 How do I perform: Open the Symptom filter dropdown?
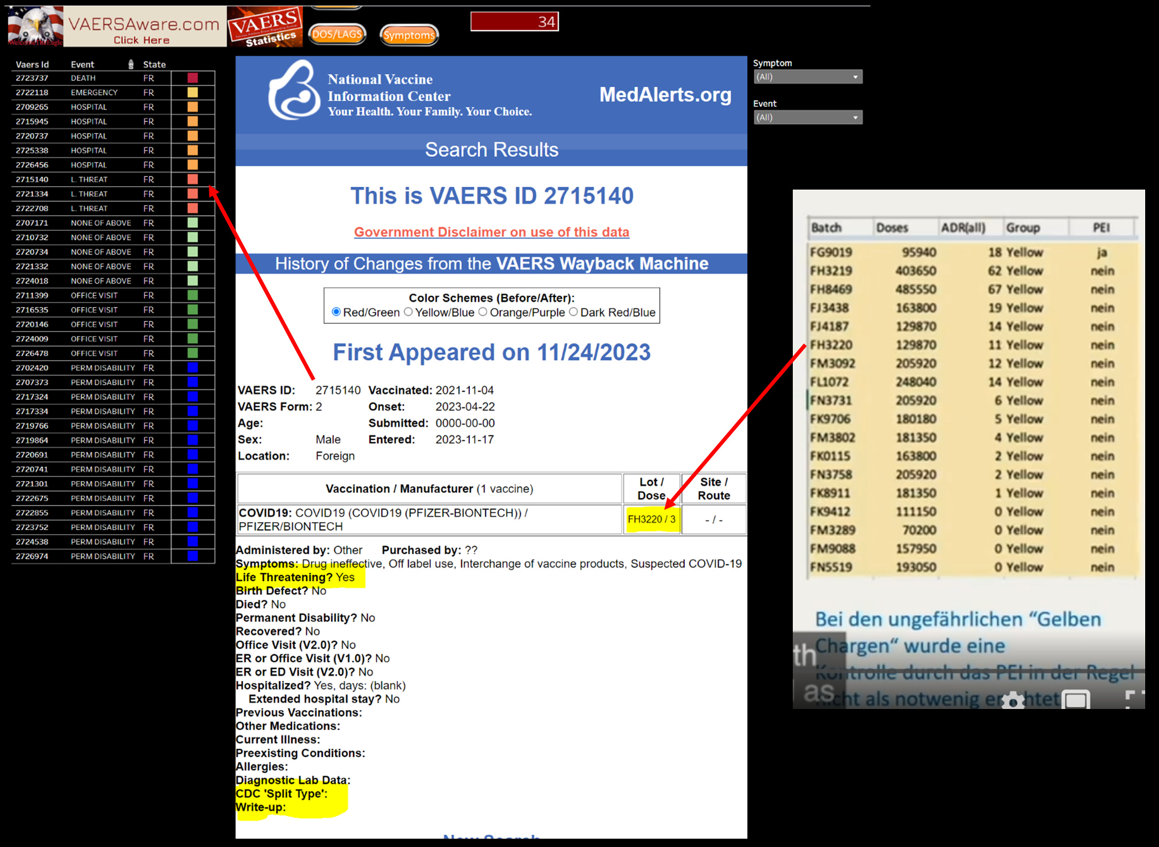click(808, 77)
